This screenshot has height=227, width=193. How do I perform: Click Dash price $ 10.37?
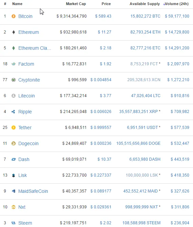(x=104, y=159)
